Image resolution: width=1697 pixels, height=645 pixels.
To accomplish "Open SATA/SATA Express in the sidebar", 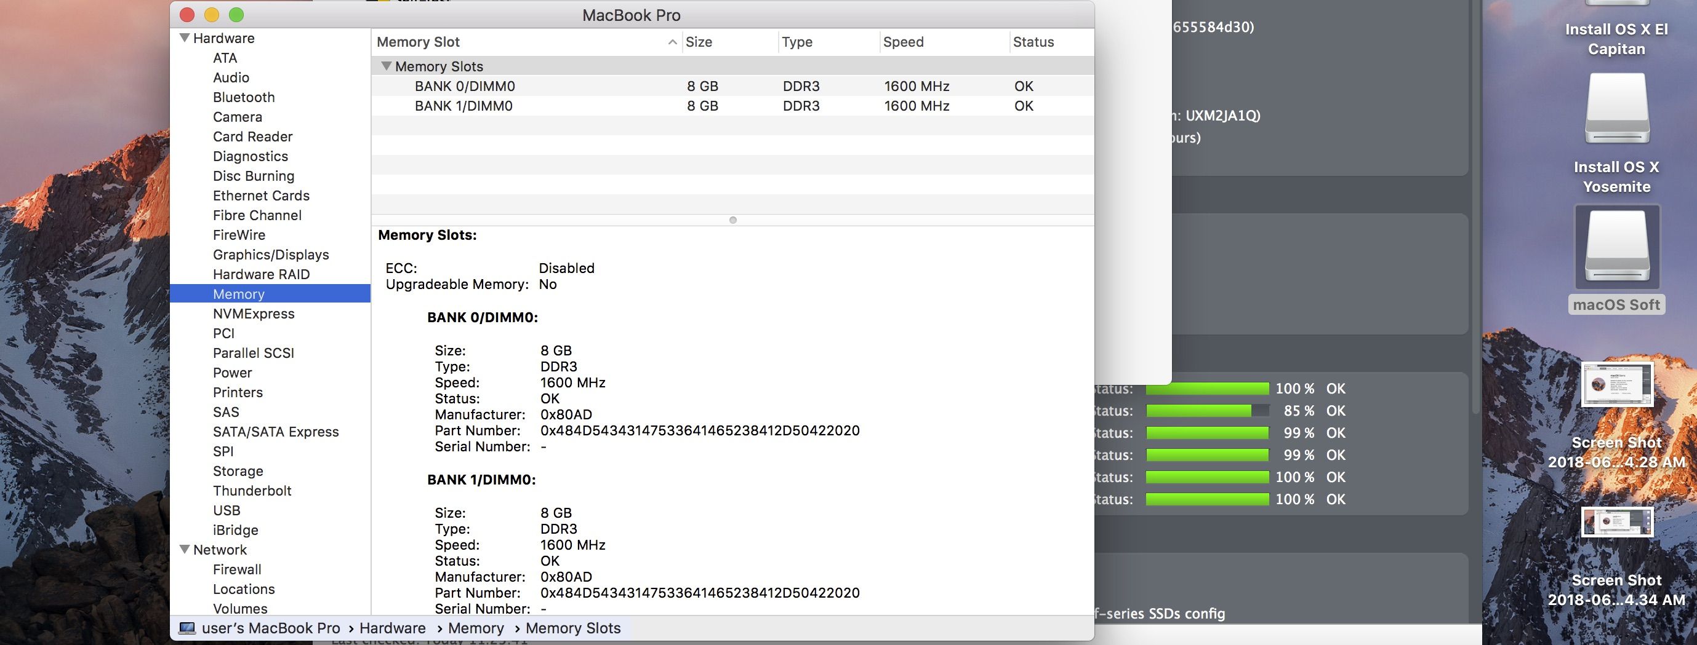I will 276,432.
